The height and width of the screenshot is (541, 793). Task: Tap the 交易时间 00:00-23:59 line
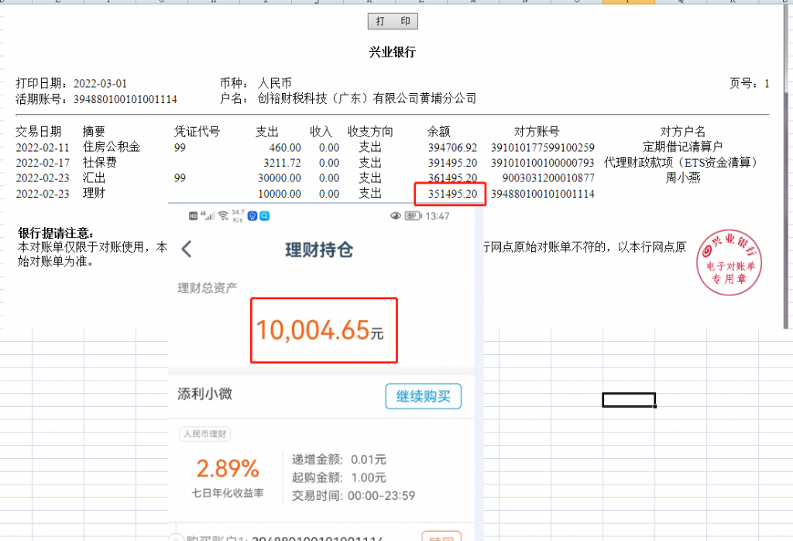(x=353, y=496)
